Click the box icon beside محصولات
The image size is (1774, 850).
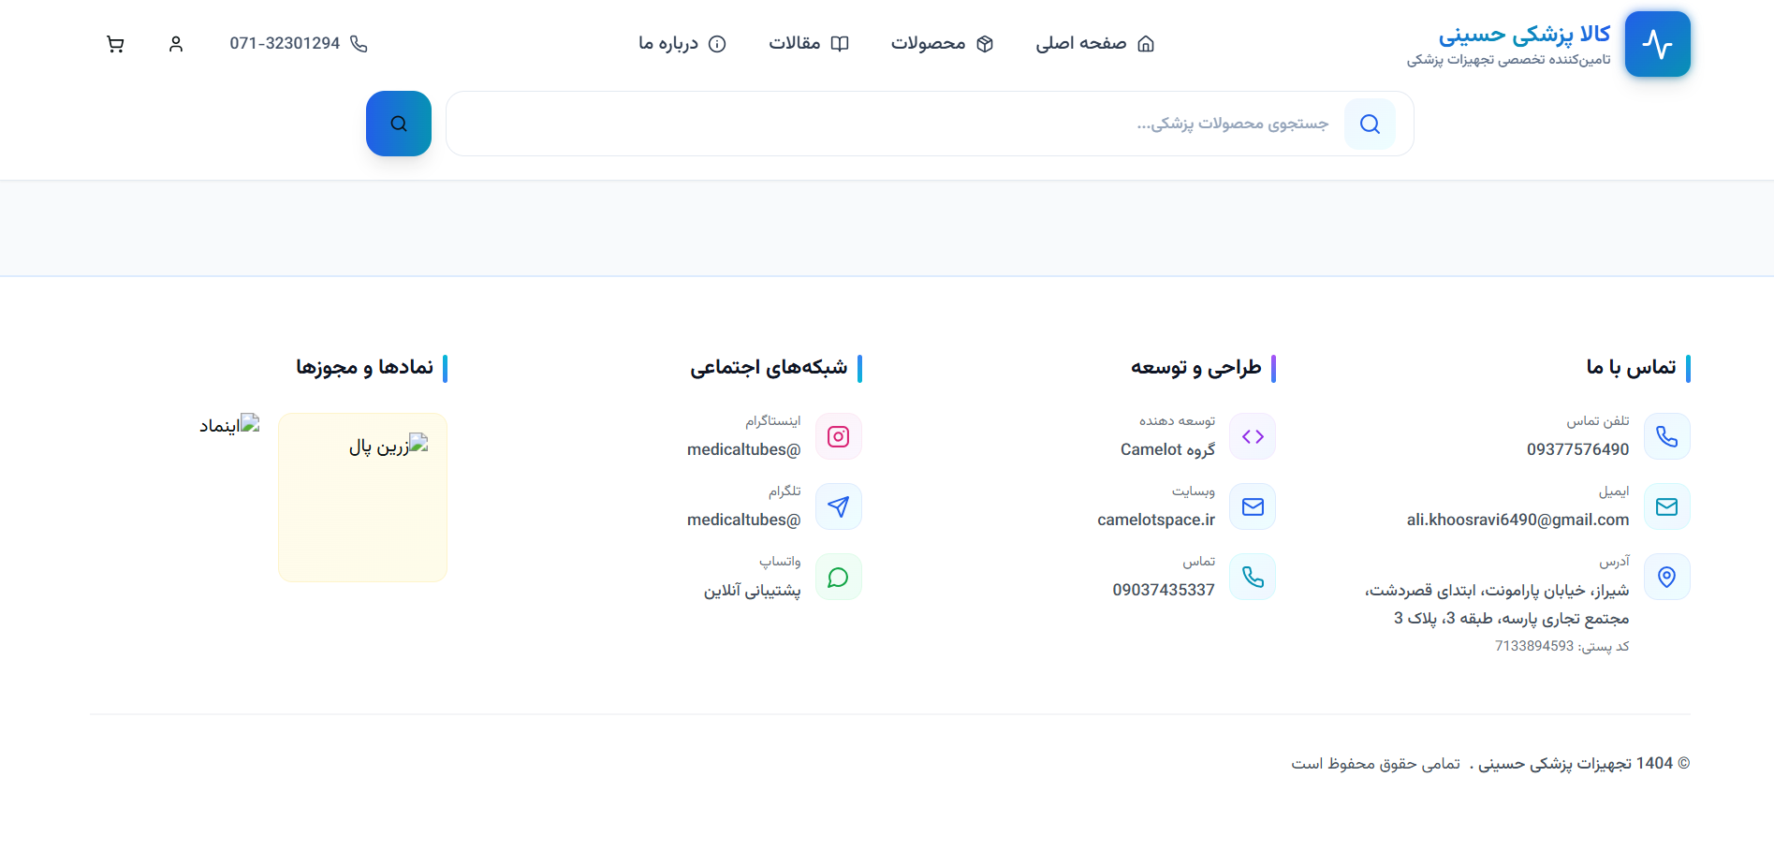pyautogui.click(x=985, y=44)
